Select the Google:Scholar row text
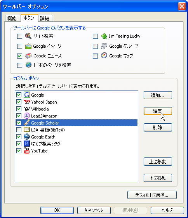 [45, 123]
